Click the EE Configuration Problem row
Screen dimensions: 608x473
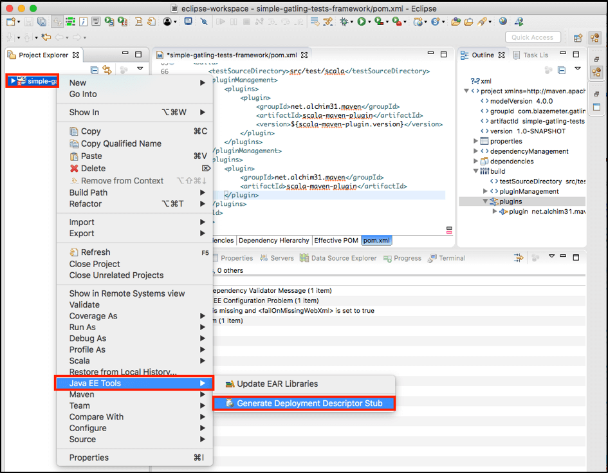coord(399,301)
